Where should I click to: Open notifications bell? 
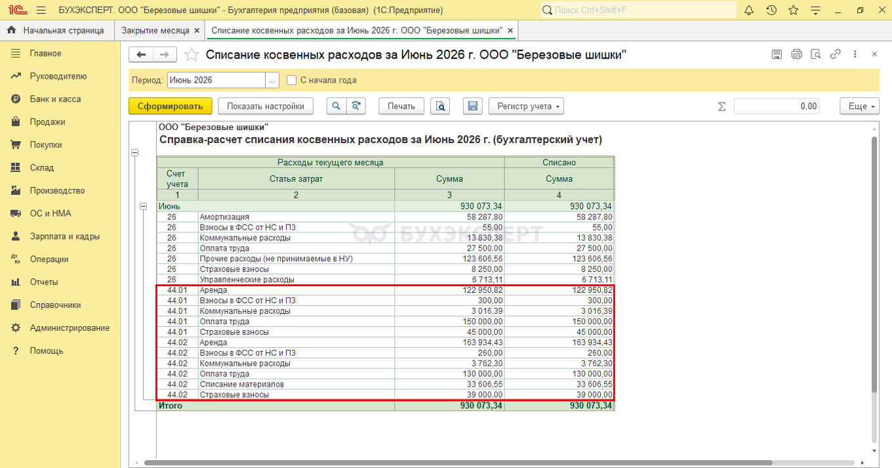coord(749,10)
